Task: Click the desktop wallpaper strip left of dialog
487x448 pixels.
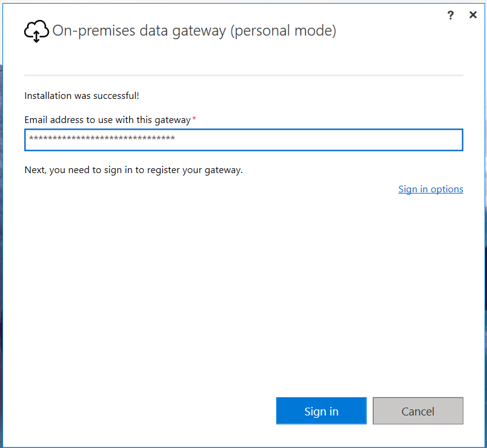Action: (1, 241)
